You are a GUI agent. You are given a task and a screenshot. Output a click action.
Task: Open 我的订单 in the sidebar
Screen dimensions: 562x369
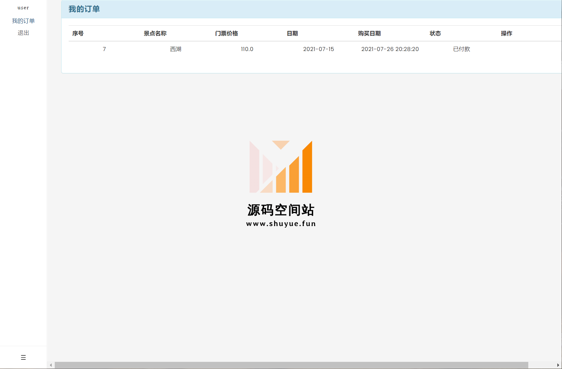coord(23,21)
